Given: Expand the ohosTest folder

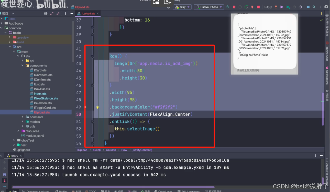Looking at the screenshot, I should [x=14, y=140].
